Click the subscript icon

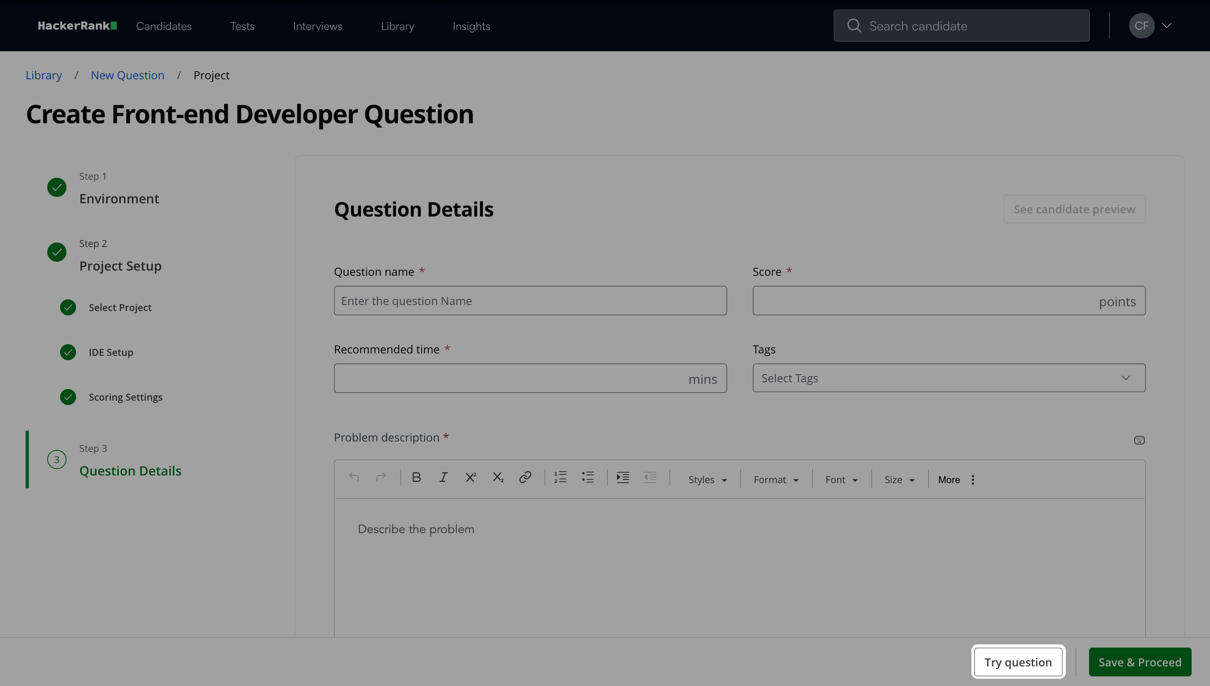498,478
